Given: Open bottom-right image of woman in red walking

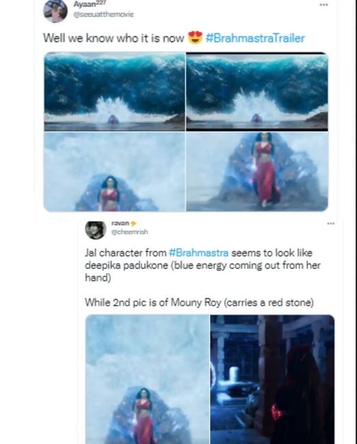Looking at the screenshot, I should click(x=257, y=172).
